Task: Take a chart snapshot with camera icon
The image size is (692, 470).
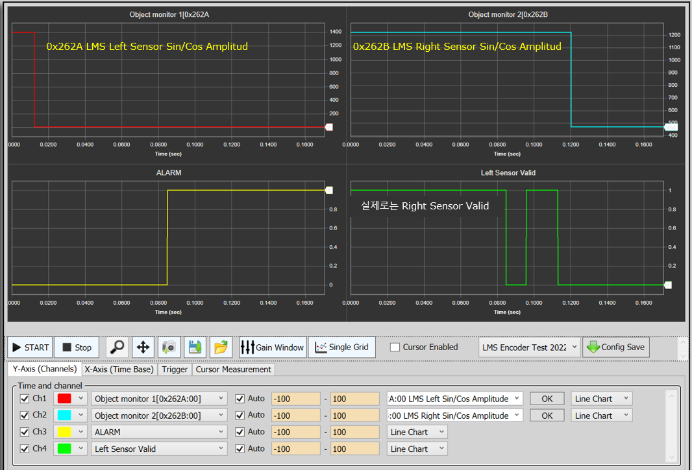Action: click(169, 347)
